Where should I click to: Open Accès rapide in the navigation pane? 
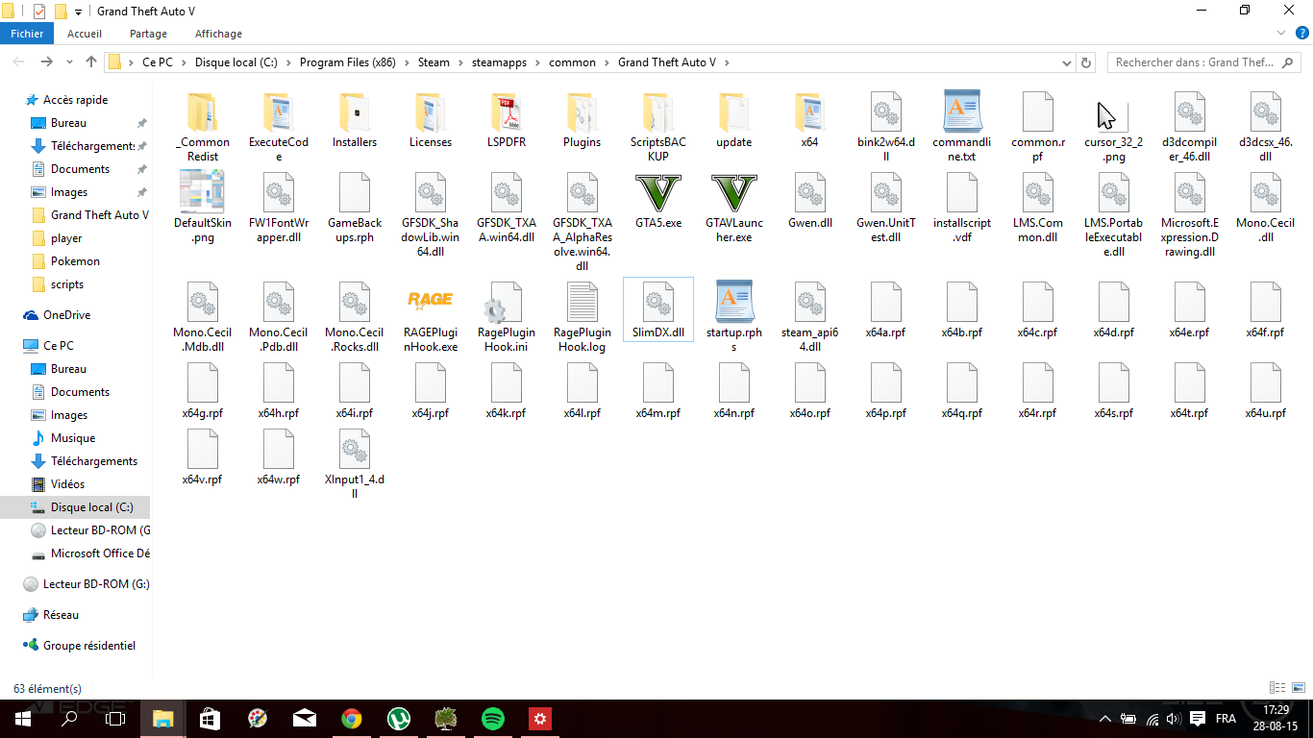(75, 100)
